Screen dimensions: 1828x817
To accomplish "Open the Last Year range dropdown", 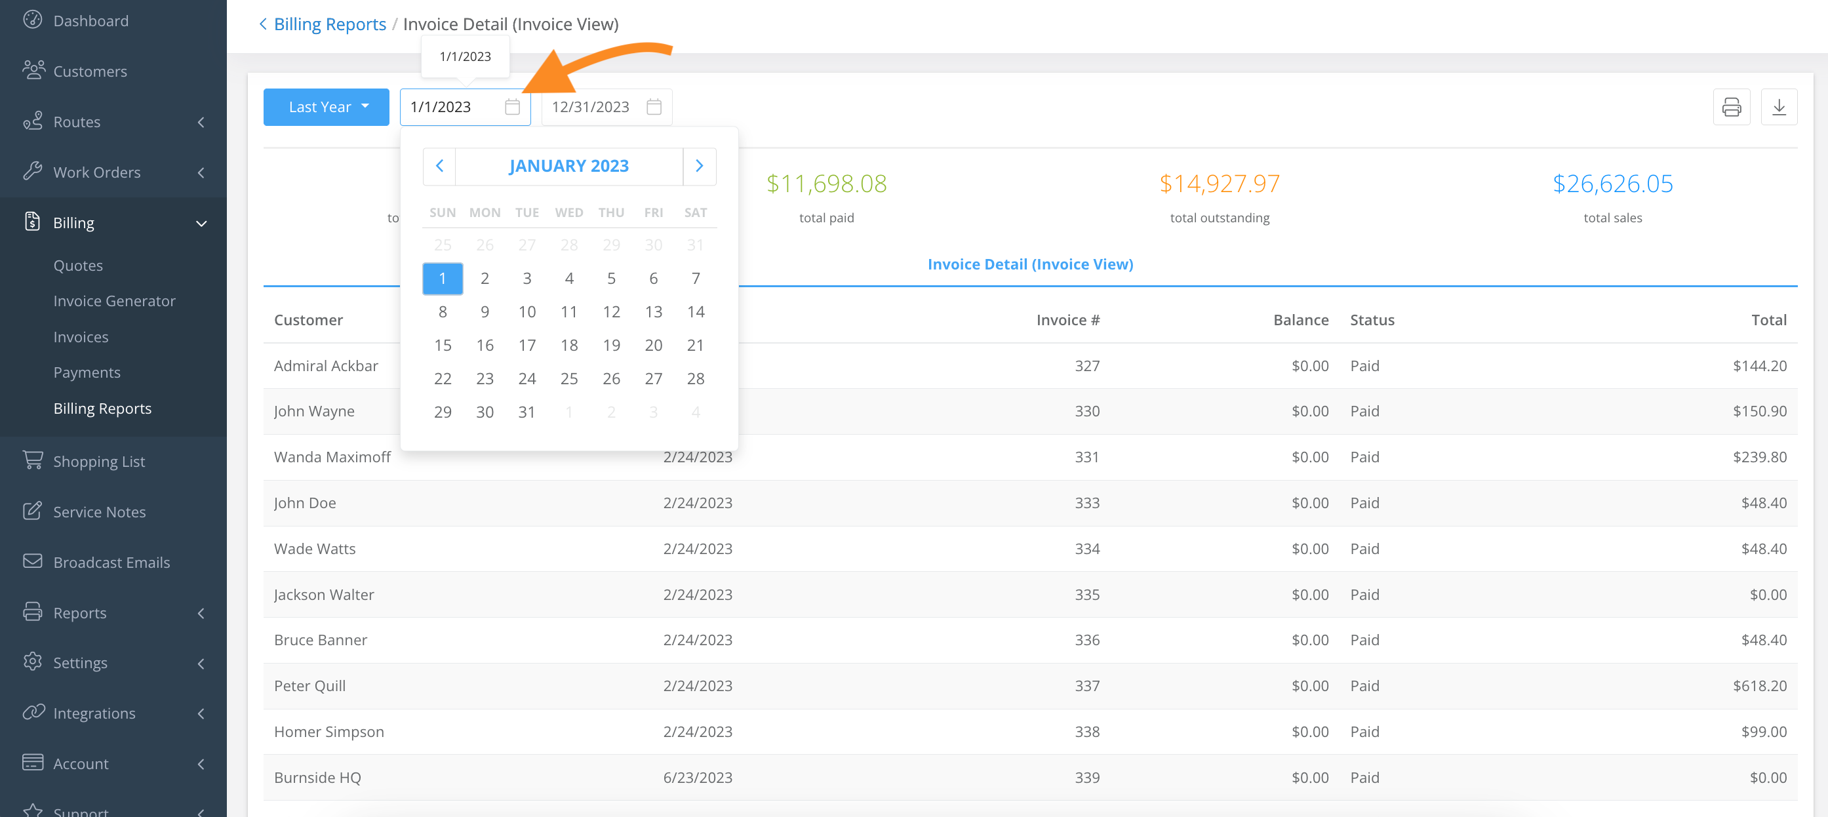I will click(x=327, y=107).
